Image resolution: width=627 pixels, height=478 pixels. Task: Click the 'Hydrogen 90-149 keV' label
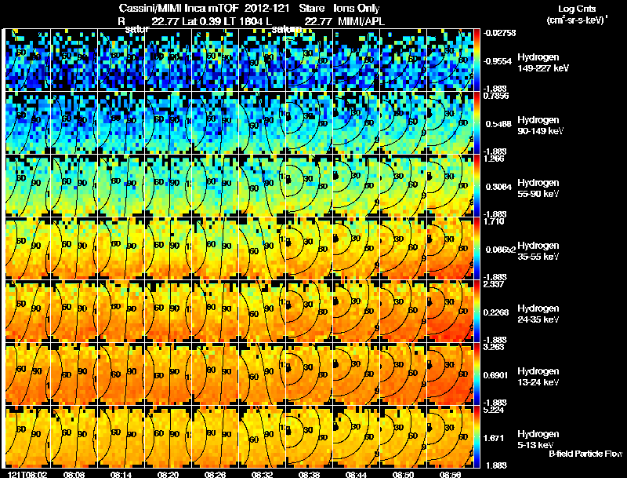pyautogui.click(x=541, y=126)
